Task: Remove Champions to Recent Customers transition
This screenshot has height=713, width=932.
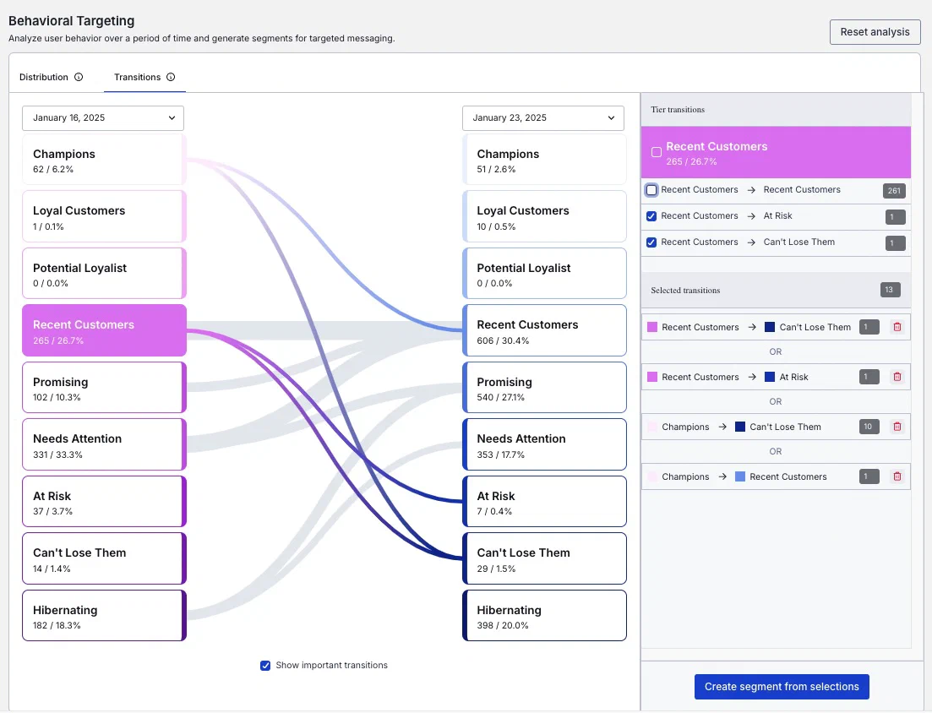Action: tap(897, 476)
